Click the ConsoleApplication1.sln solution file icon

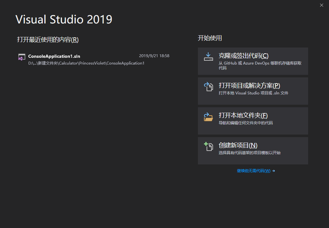[x=22, y=57]
